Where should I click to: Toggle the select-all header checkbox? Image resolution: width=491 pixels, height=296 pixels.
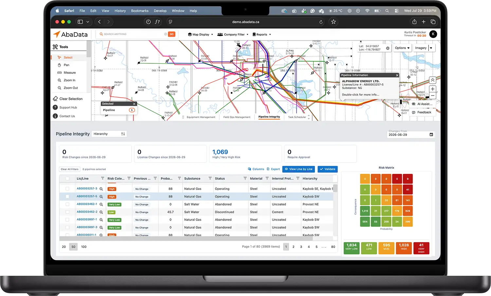(x=67, y=178)
